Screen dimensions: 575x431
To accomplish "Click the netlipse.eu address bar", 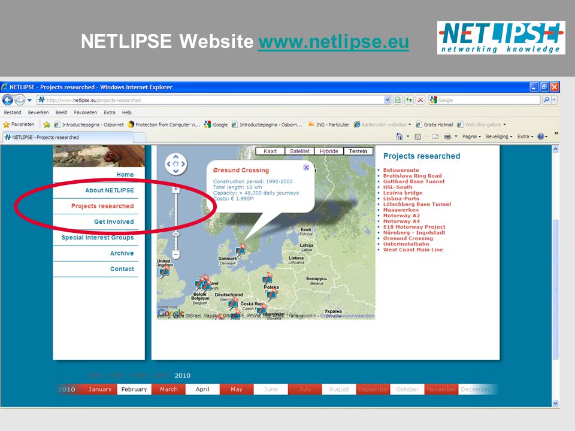I will tap(210, 100).
